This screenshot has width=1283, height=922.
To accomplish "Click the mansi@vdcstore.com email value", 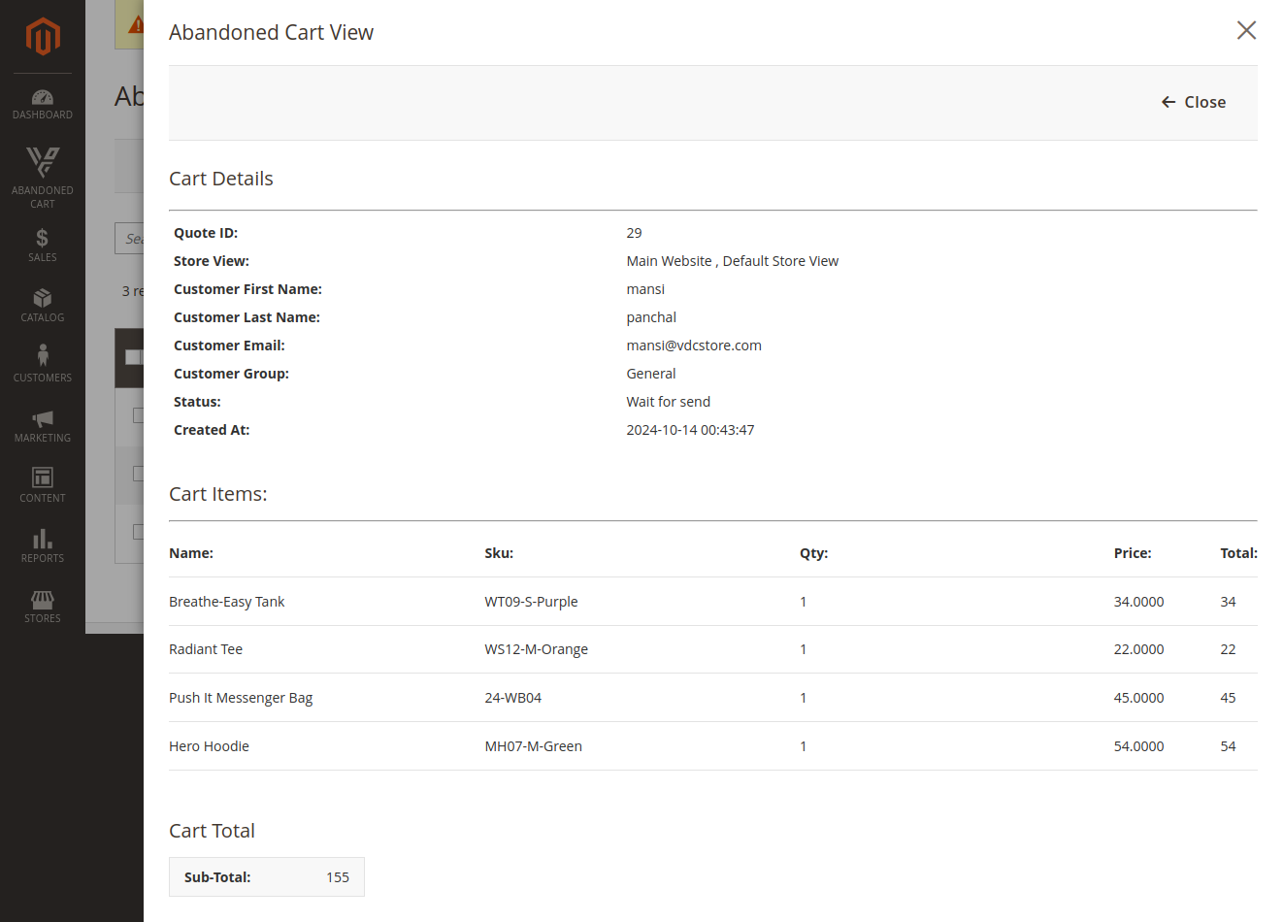I will 693,346.
